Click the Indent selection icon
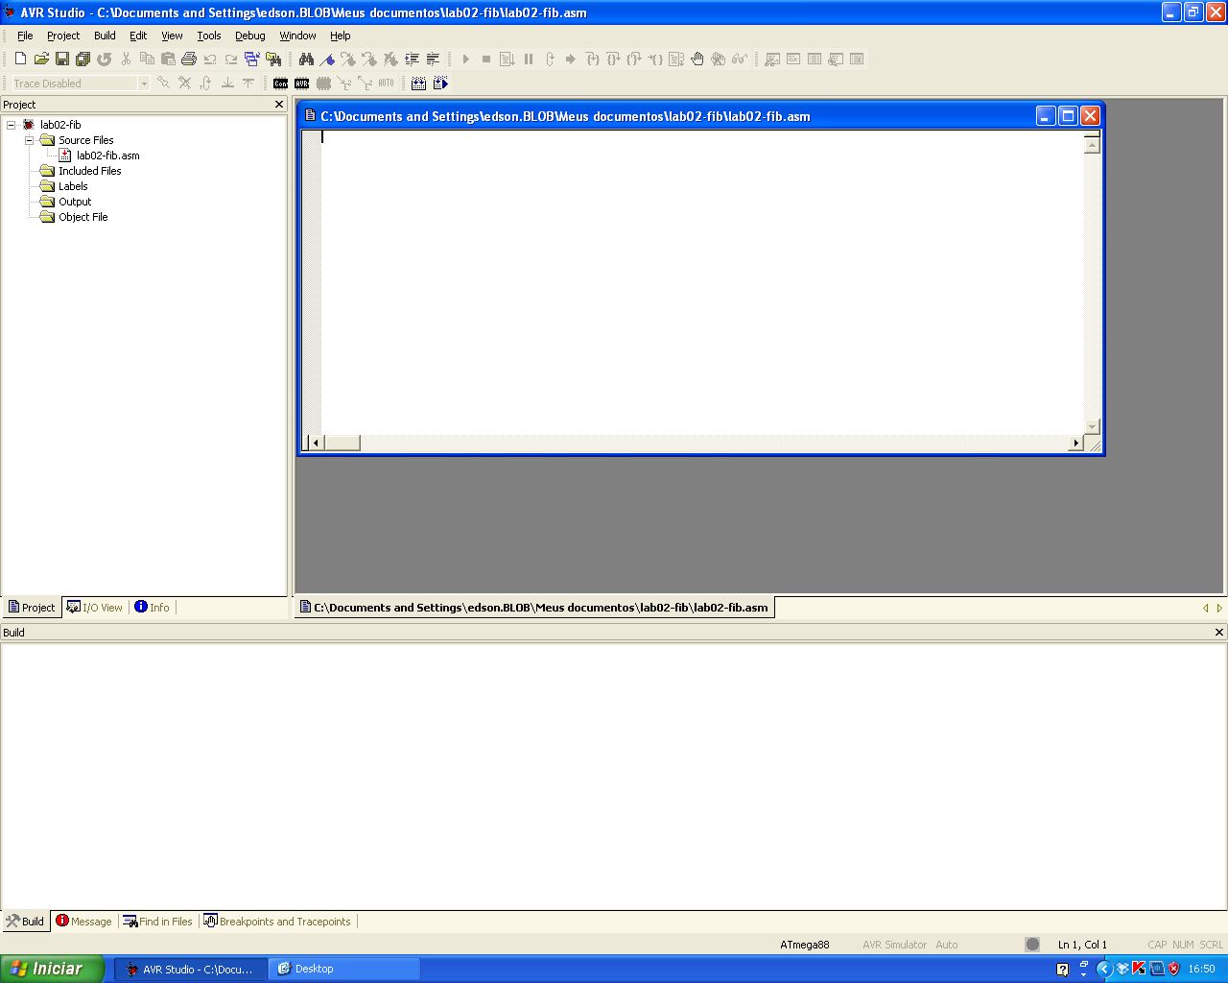The height and width of the screenshot is (983, 1228). coord(412,60)
